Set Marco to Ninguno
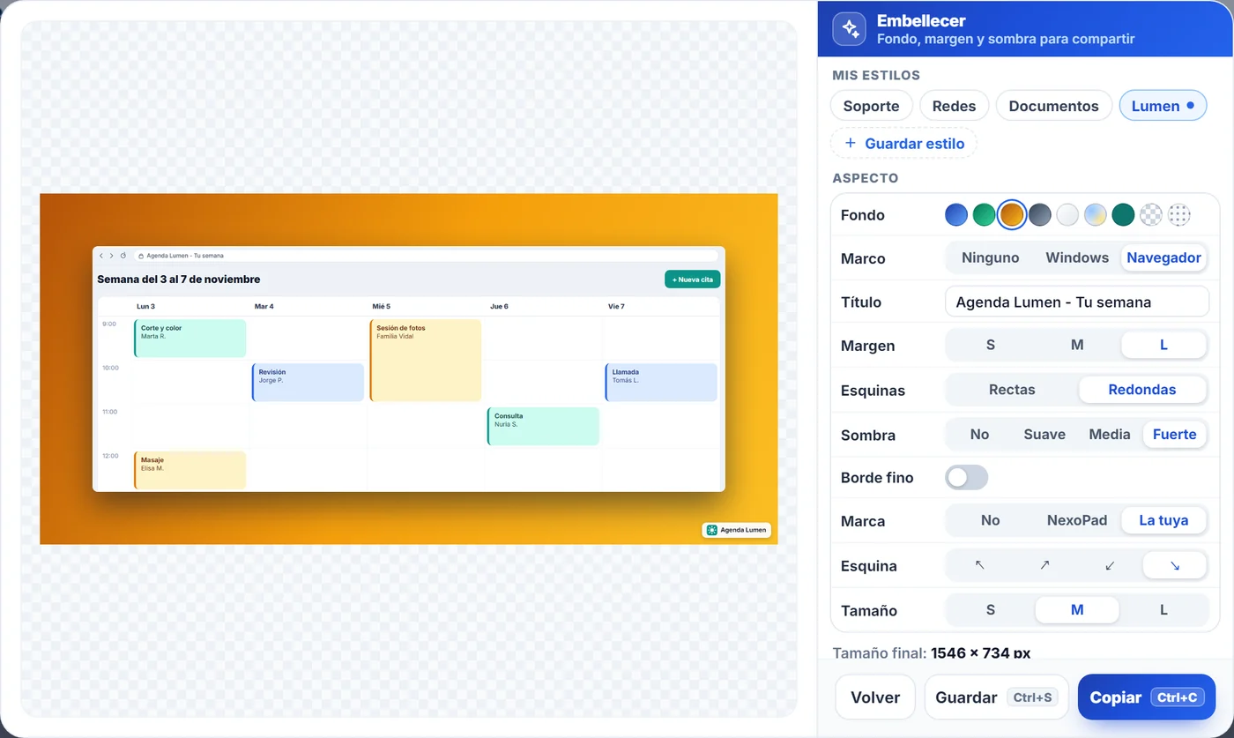This screenshot has height=738, width=1234. (x=991, y=258)
